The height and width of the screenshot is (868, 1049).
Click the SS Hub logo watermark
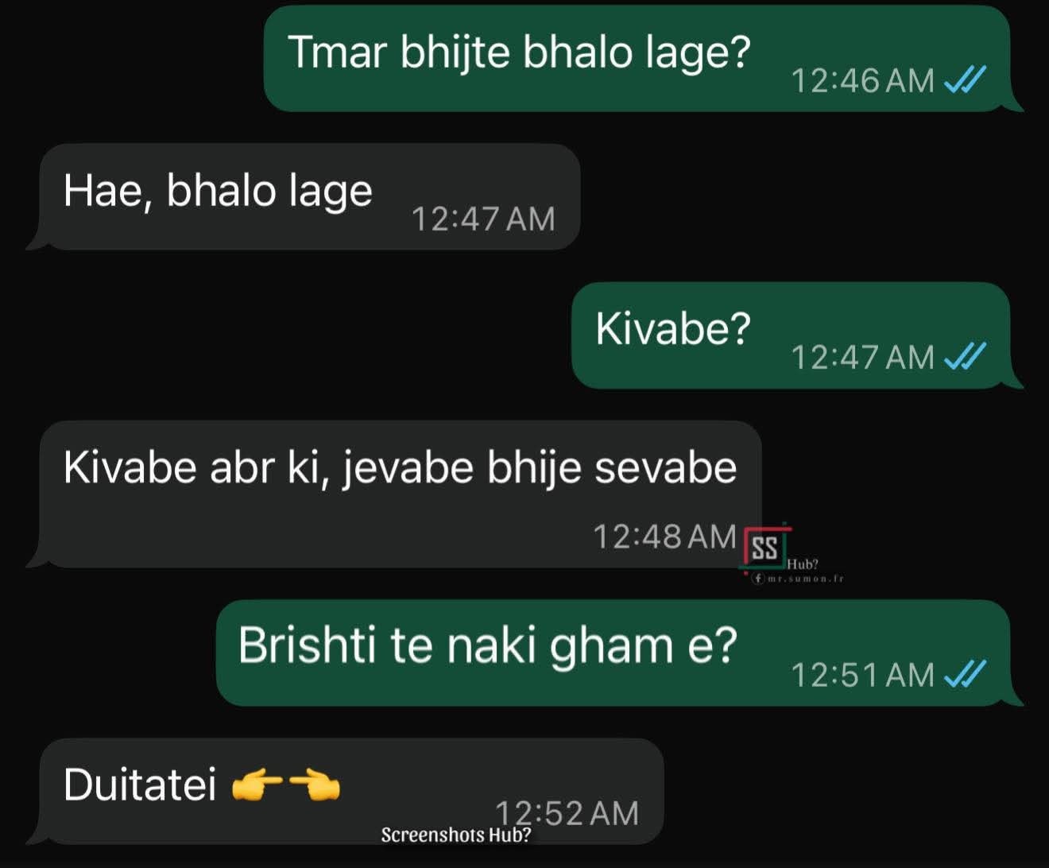(x=764, y=547)
